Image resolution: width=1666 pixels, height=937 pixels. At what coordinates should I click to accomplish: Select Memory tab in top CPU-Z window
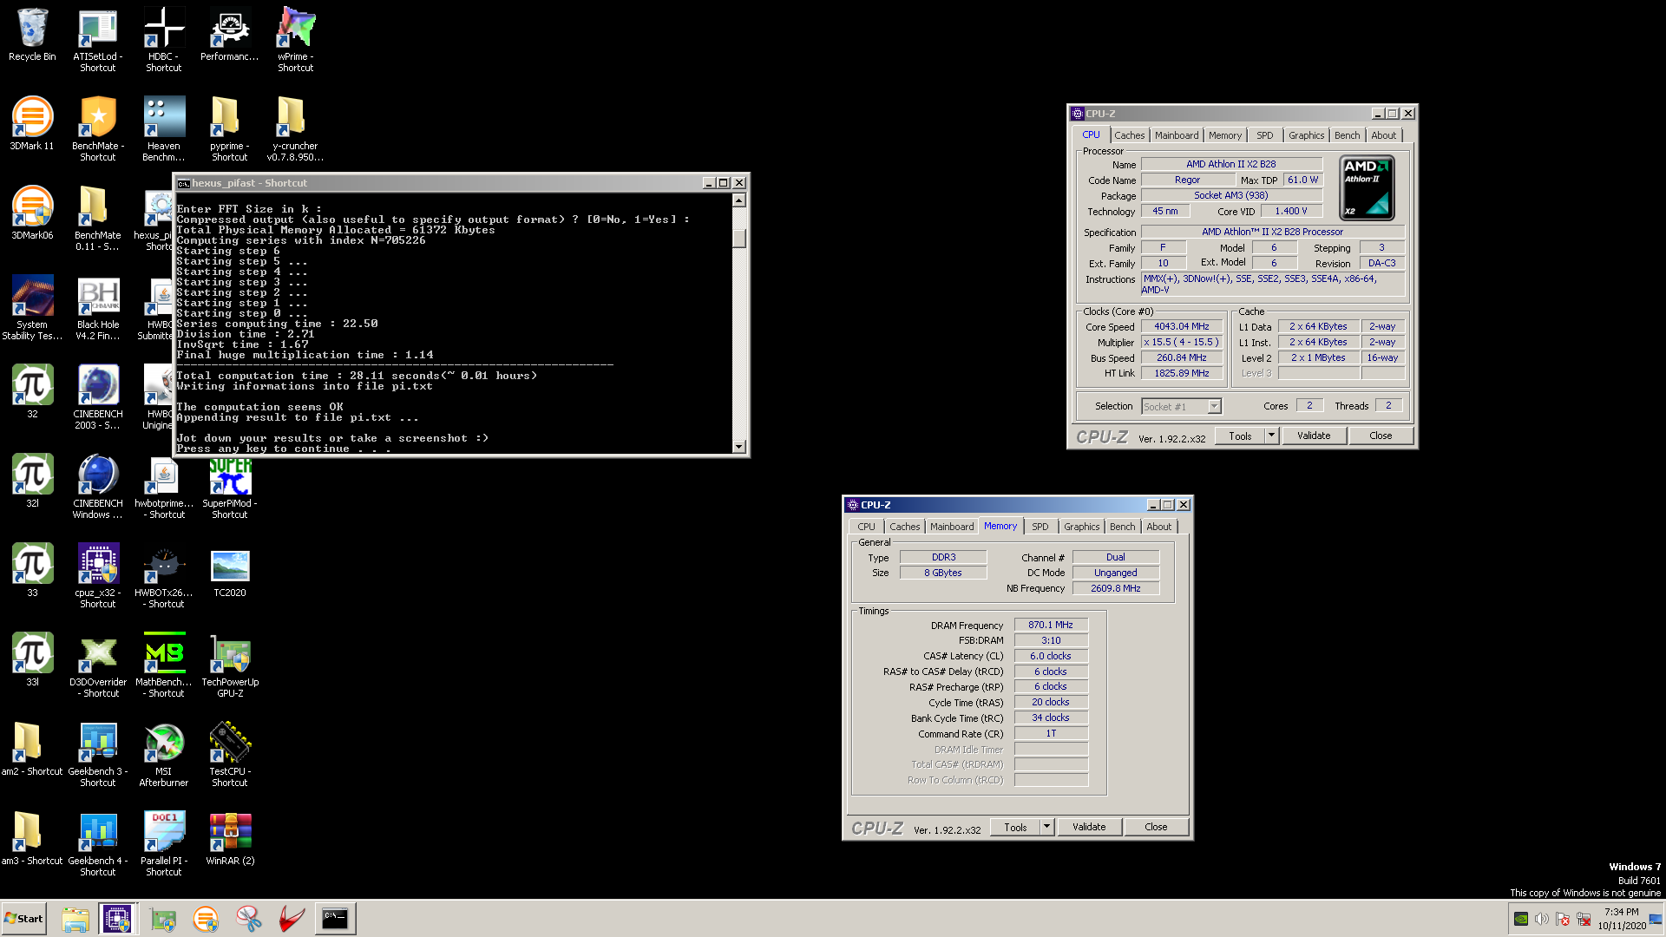(x=1224, y=135)
